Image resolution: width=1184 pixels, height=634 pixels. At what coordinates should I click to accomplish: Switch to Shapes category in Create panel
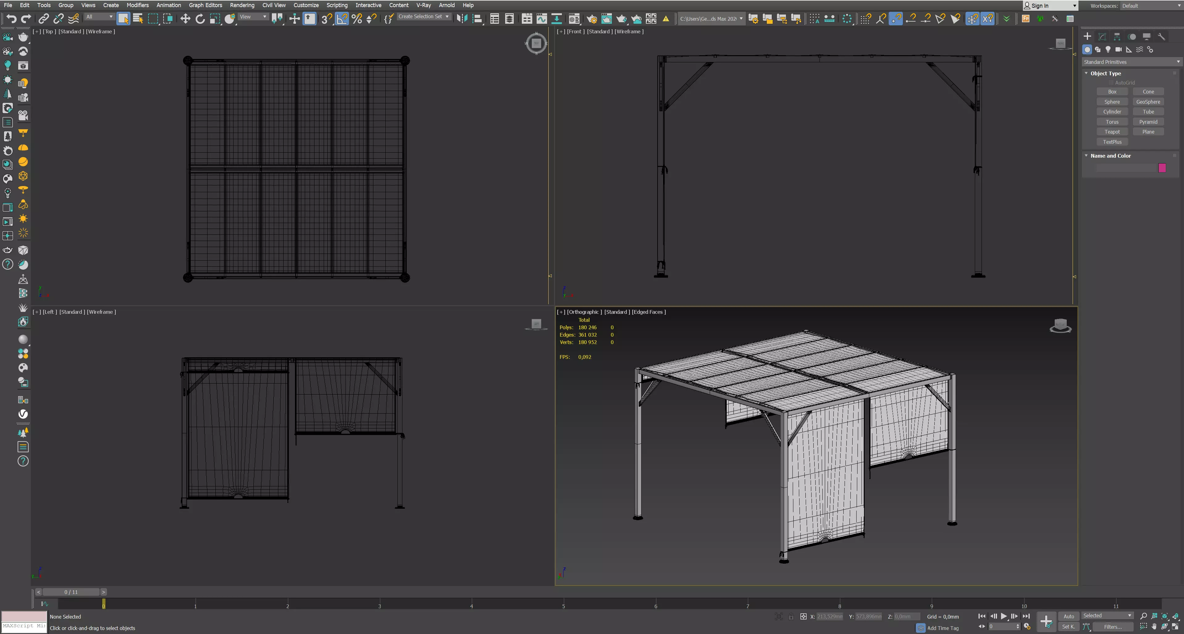tap(1098, 50)
